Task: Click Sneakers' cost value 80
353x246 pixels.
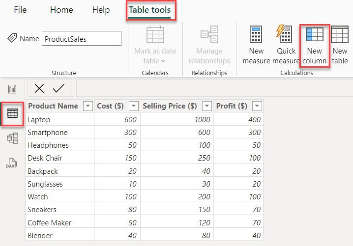Action: pos(117,210)
